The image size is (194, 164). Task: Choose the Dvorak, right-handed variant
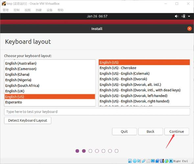[144, 101]
